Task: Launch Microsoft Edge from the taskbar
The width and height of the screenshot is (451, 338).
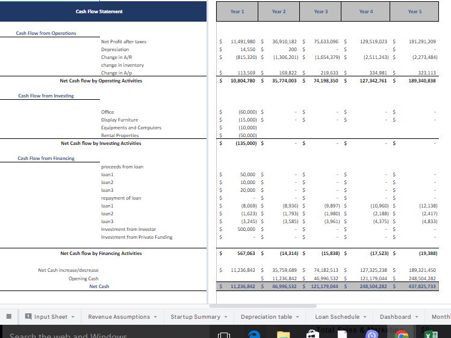Action: 254,334
